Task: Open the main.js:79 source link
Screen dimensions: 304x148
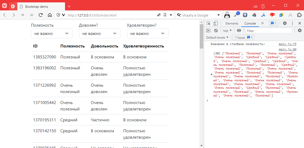Action: pyautogui.click(x=287, y=44)
